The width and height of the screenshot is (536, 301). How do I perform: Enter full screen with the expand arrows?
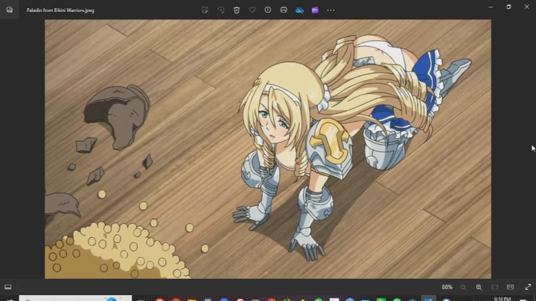pyautogui.click(x=528, y=287)
